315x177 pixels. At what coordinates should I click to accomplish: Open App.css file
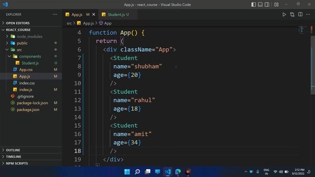click(26, 70)
